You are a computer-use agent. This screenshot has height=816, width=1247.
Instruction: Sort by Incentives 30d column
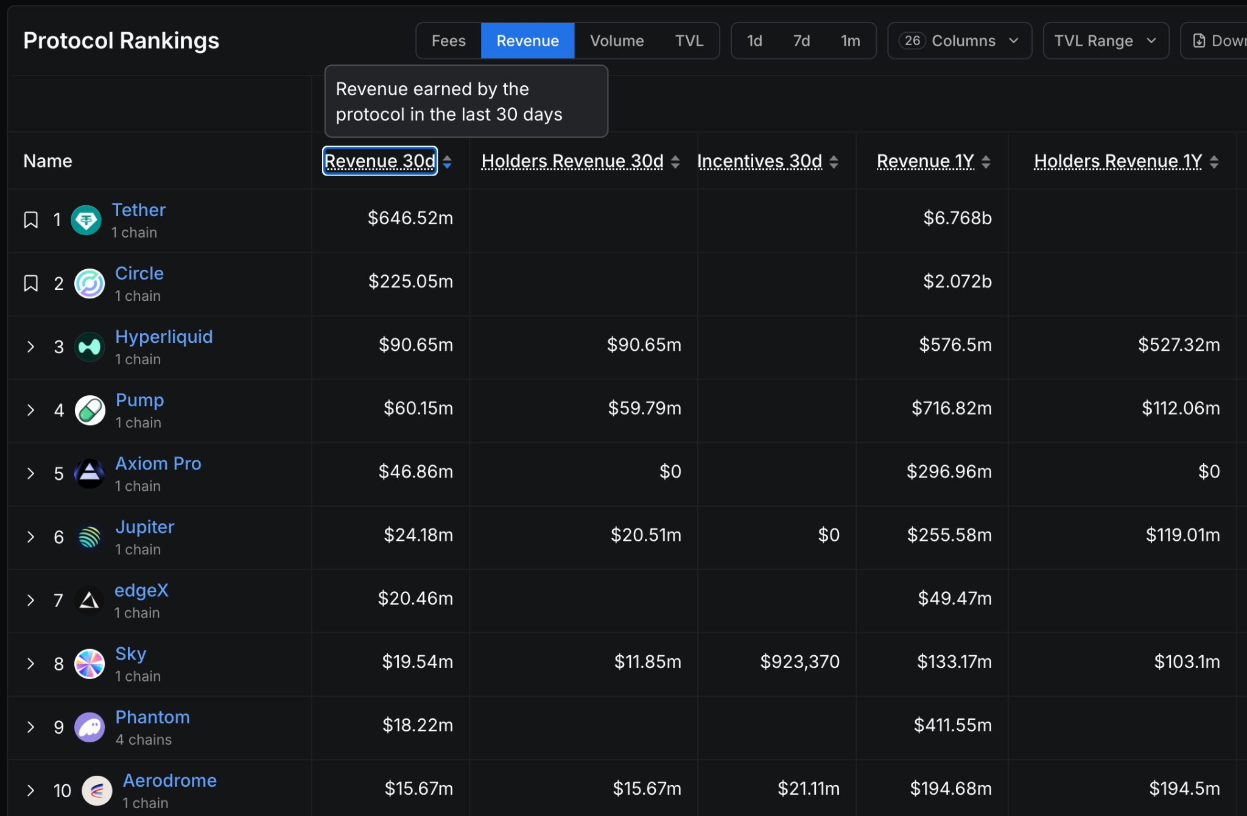pyautogui.click(x=759, y=161)
